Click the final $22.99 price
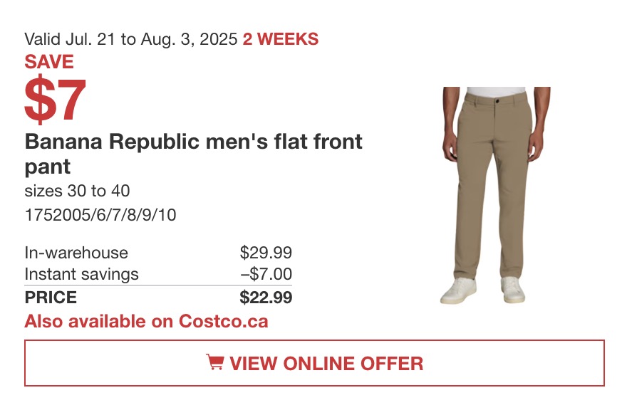Viewport: 627px width, 410px height. click(266, 298)
